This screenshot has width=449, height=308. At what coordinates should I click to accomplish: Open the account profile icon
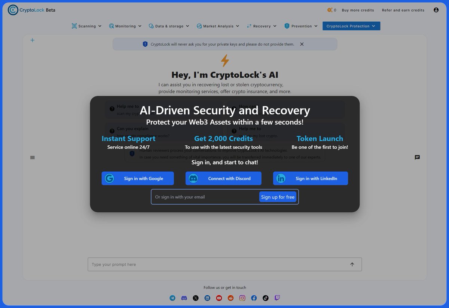pos(436,10)
